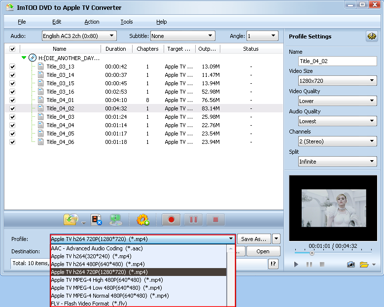Select Apple TV h264(320*240) profile
384x307 pixels.
pos(139,256)
